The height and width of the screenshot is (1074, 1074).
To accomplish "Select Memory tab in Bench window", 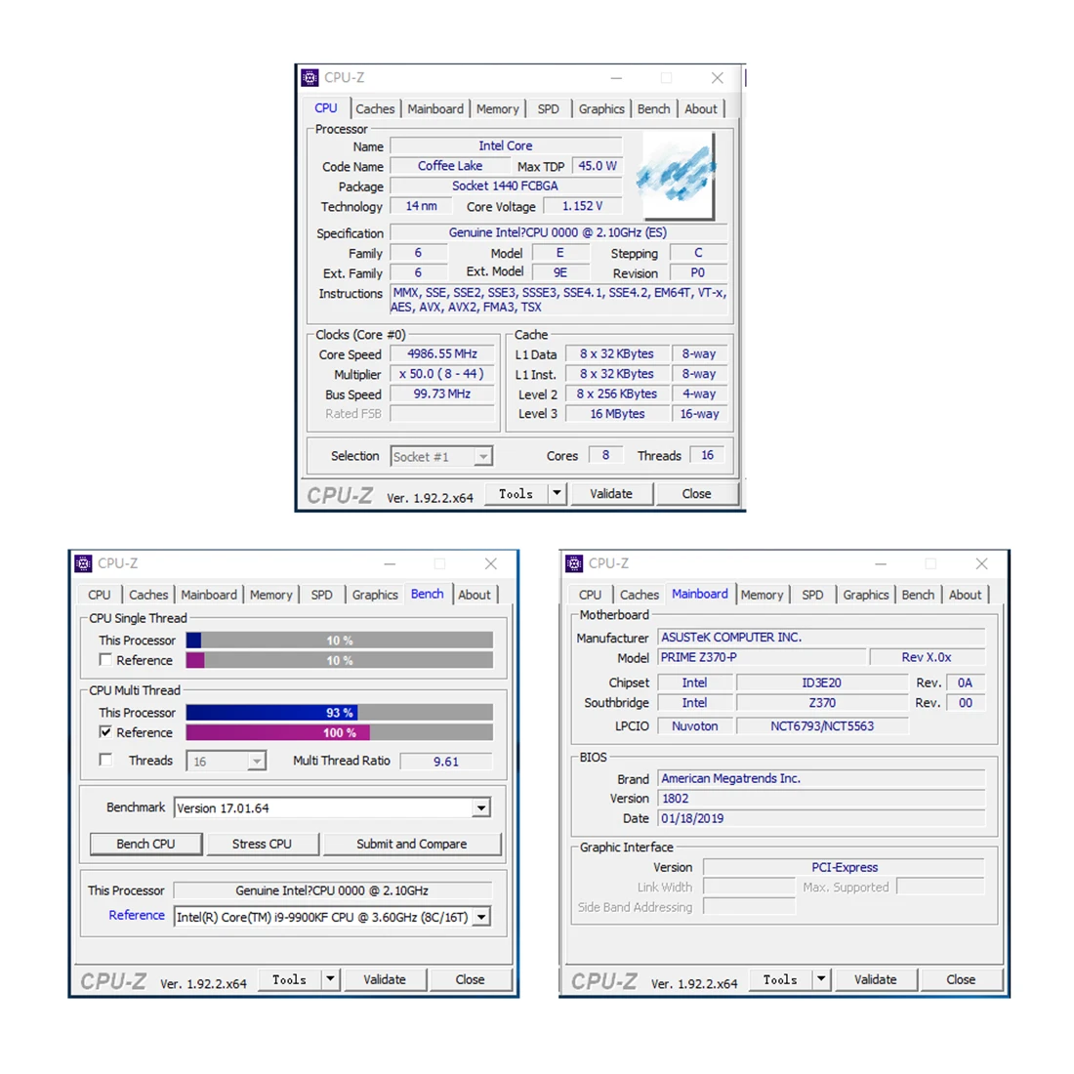I will click(270, 595).
